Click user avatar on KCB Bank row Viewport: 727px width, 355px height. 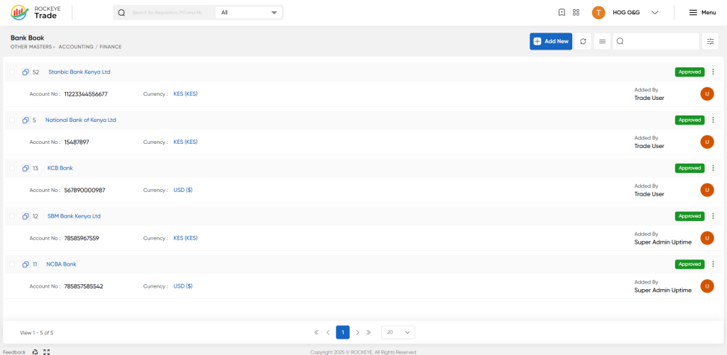(707, 190)
